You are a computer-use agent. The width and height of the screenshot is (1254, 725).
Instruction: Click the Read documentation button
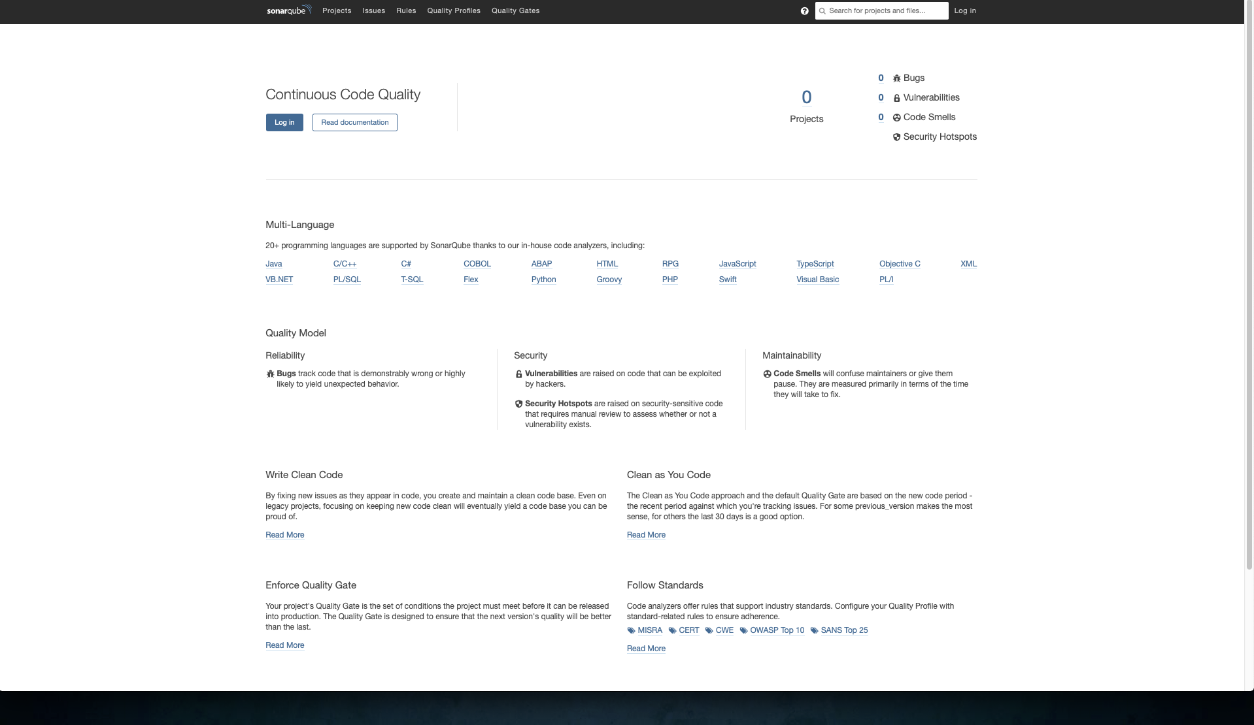point(355,123)
